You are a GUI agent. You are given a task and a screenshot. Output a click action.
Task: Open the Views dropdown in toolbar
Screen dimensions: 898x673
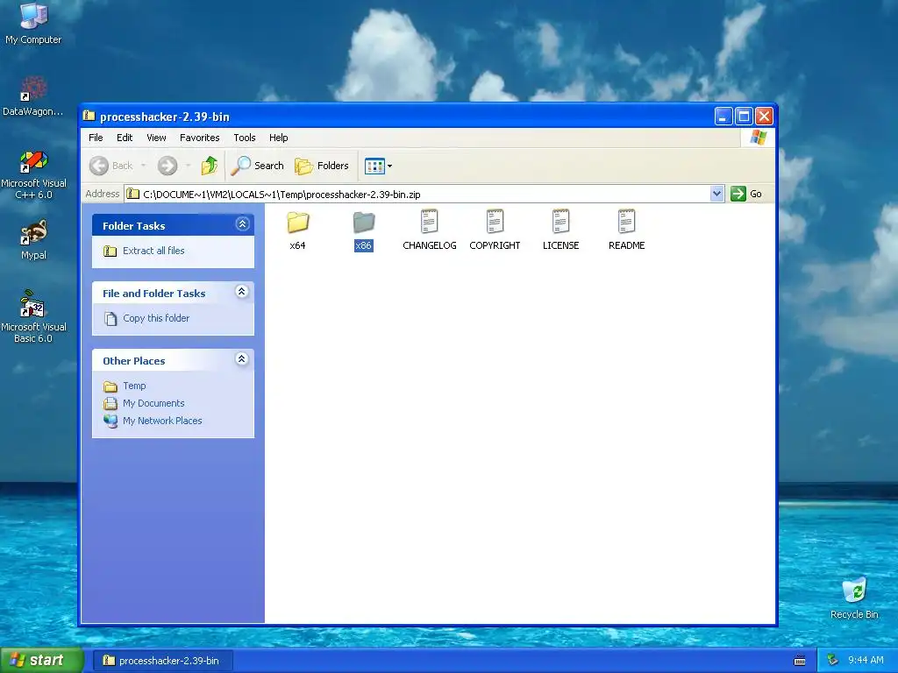[x=378, y=166]
